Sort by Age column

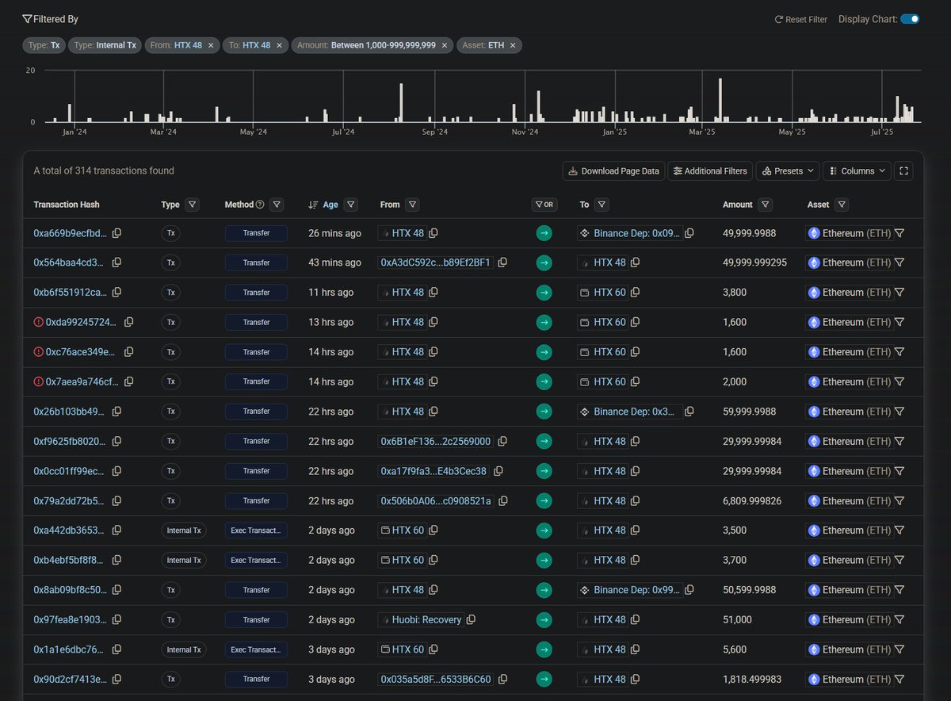click(x=323, y=205)
